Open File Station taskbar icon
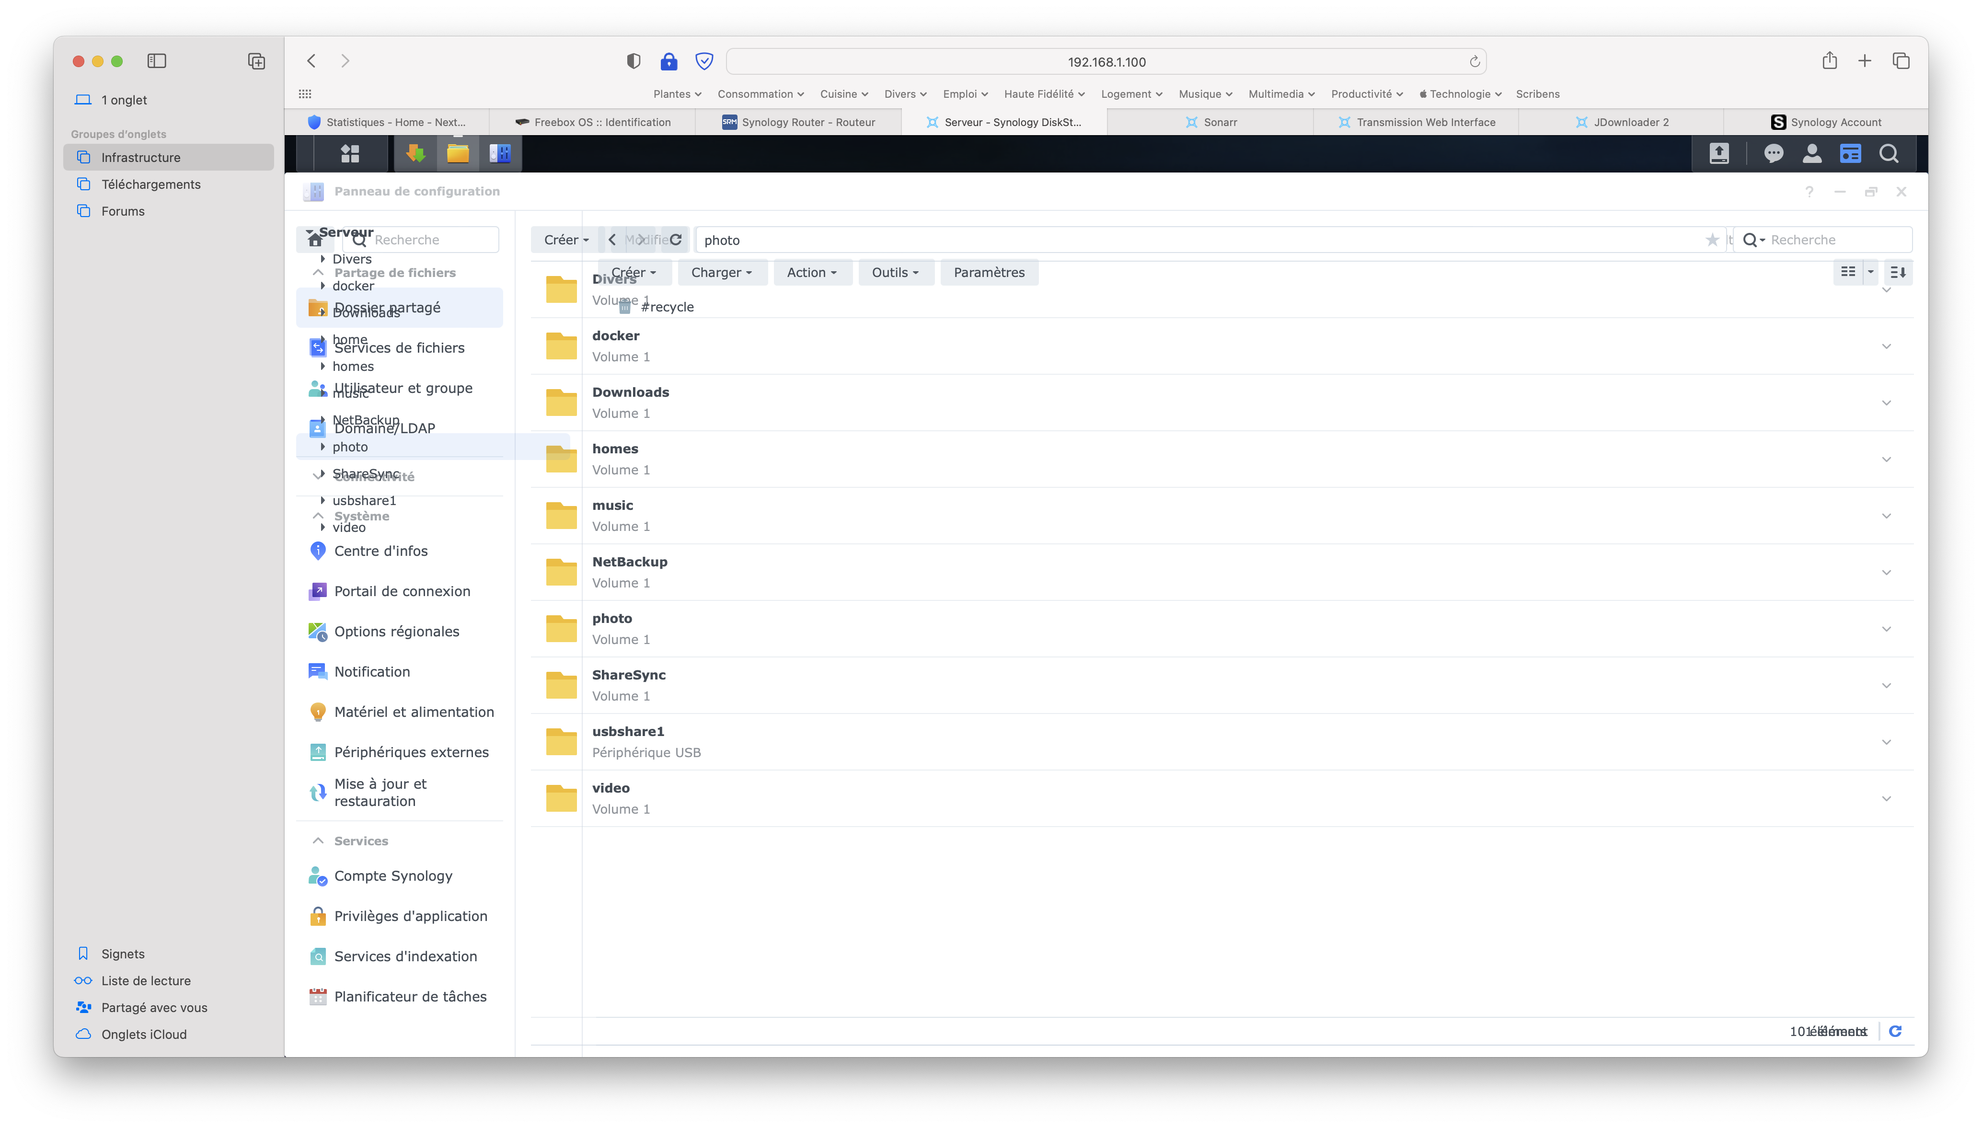The image size is (1982, 1128). (458, 153)
